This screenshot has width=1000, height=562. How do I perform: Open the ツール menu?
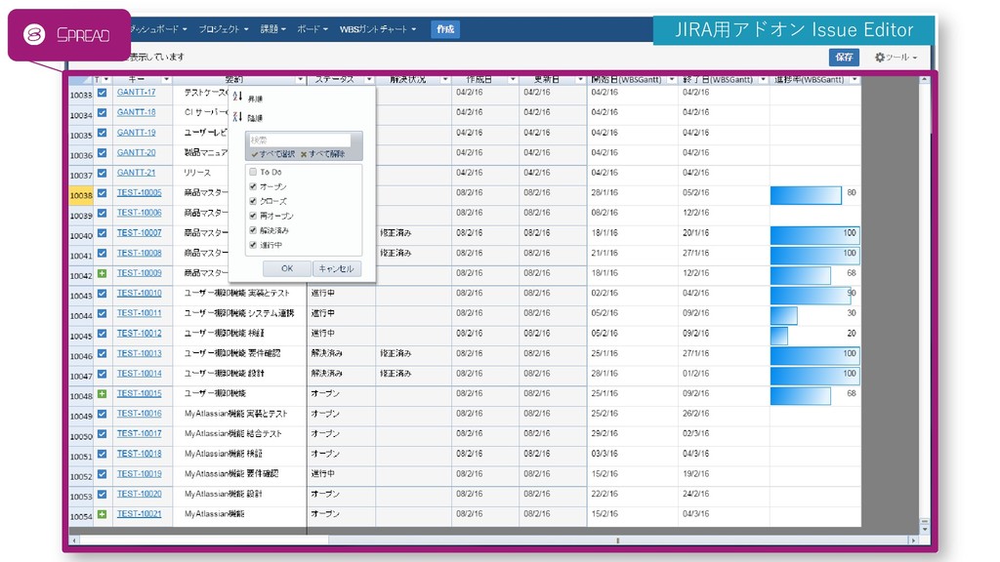point(896,58)
